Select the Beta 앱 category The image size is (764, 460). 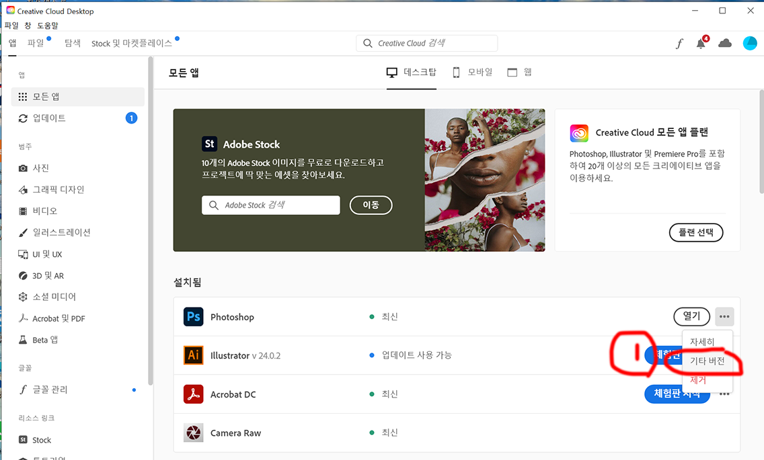pyautogui.click(x=38, y=340)
